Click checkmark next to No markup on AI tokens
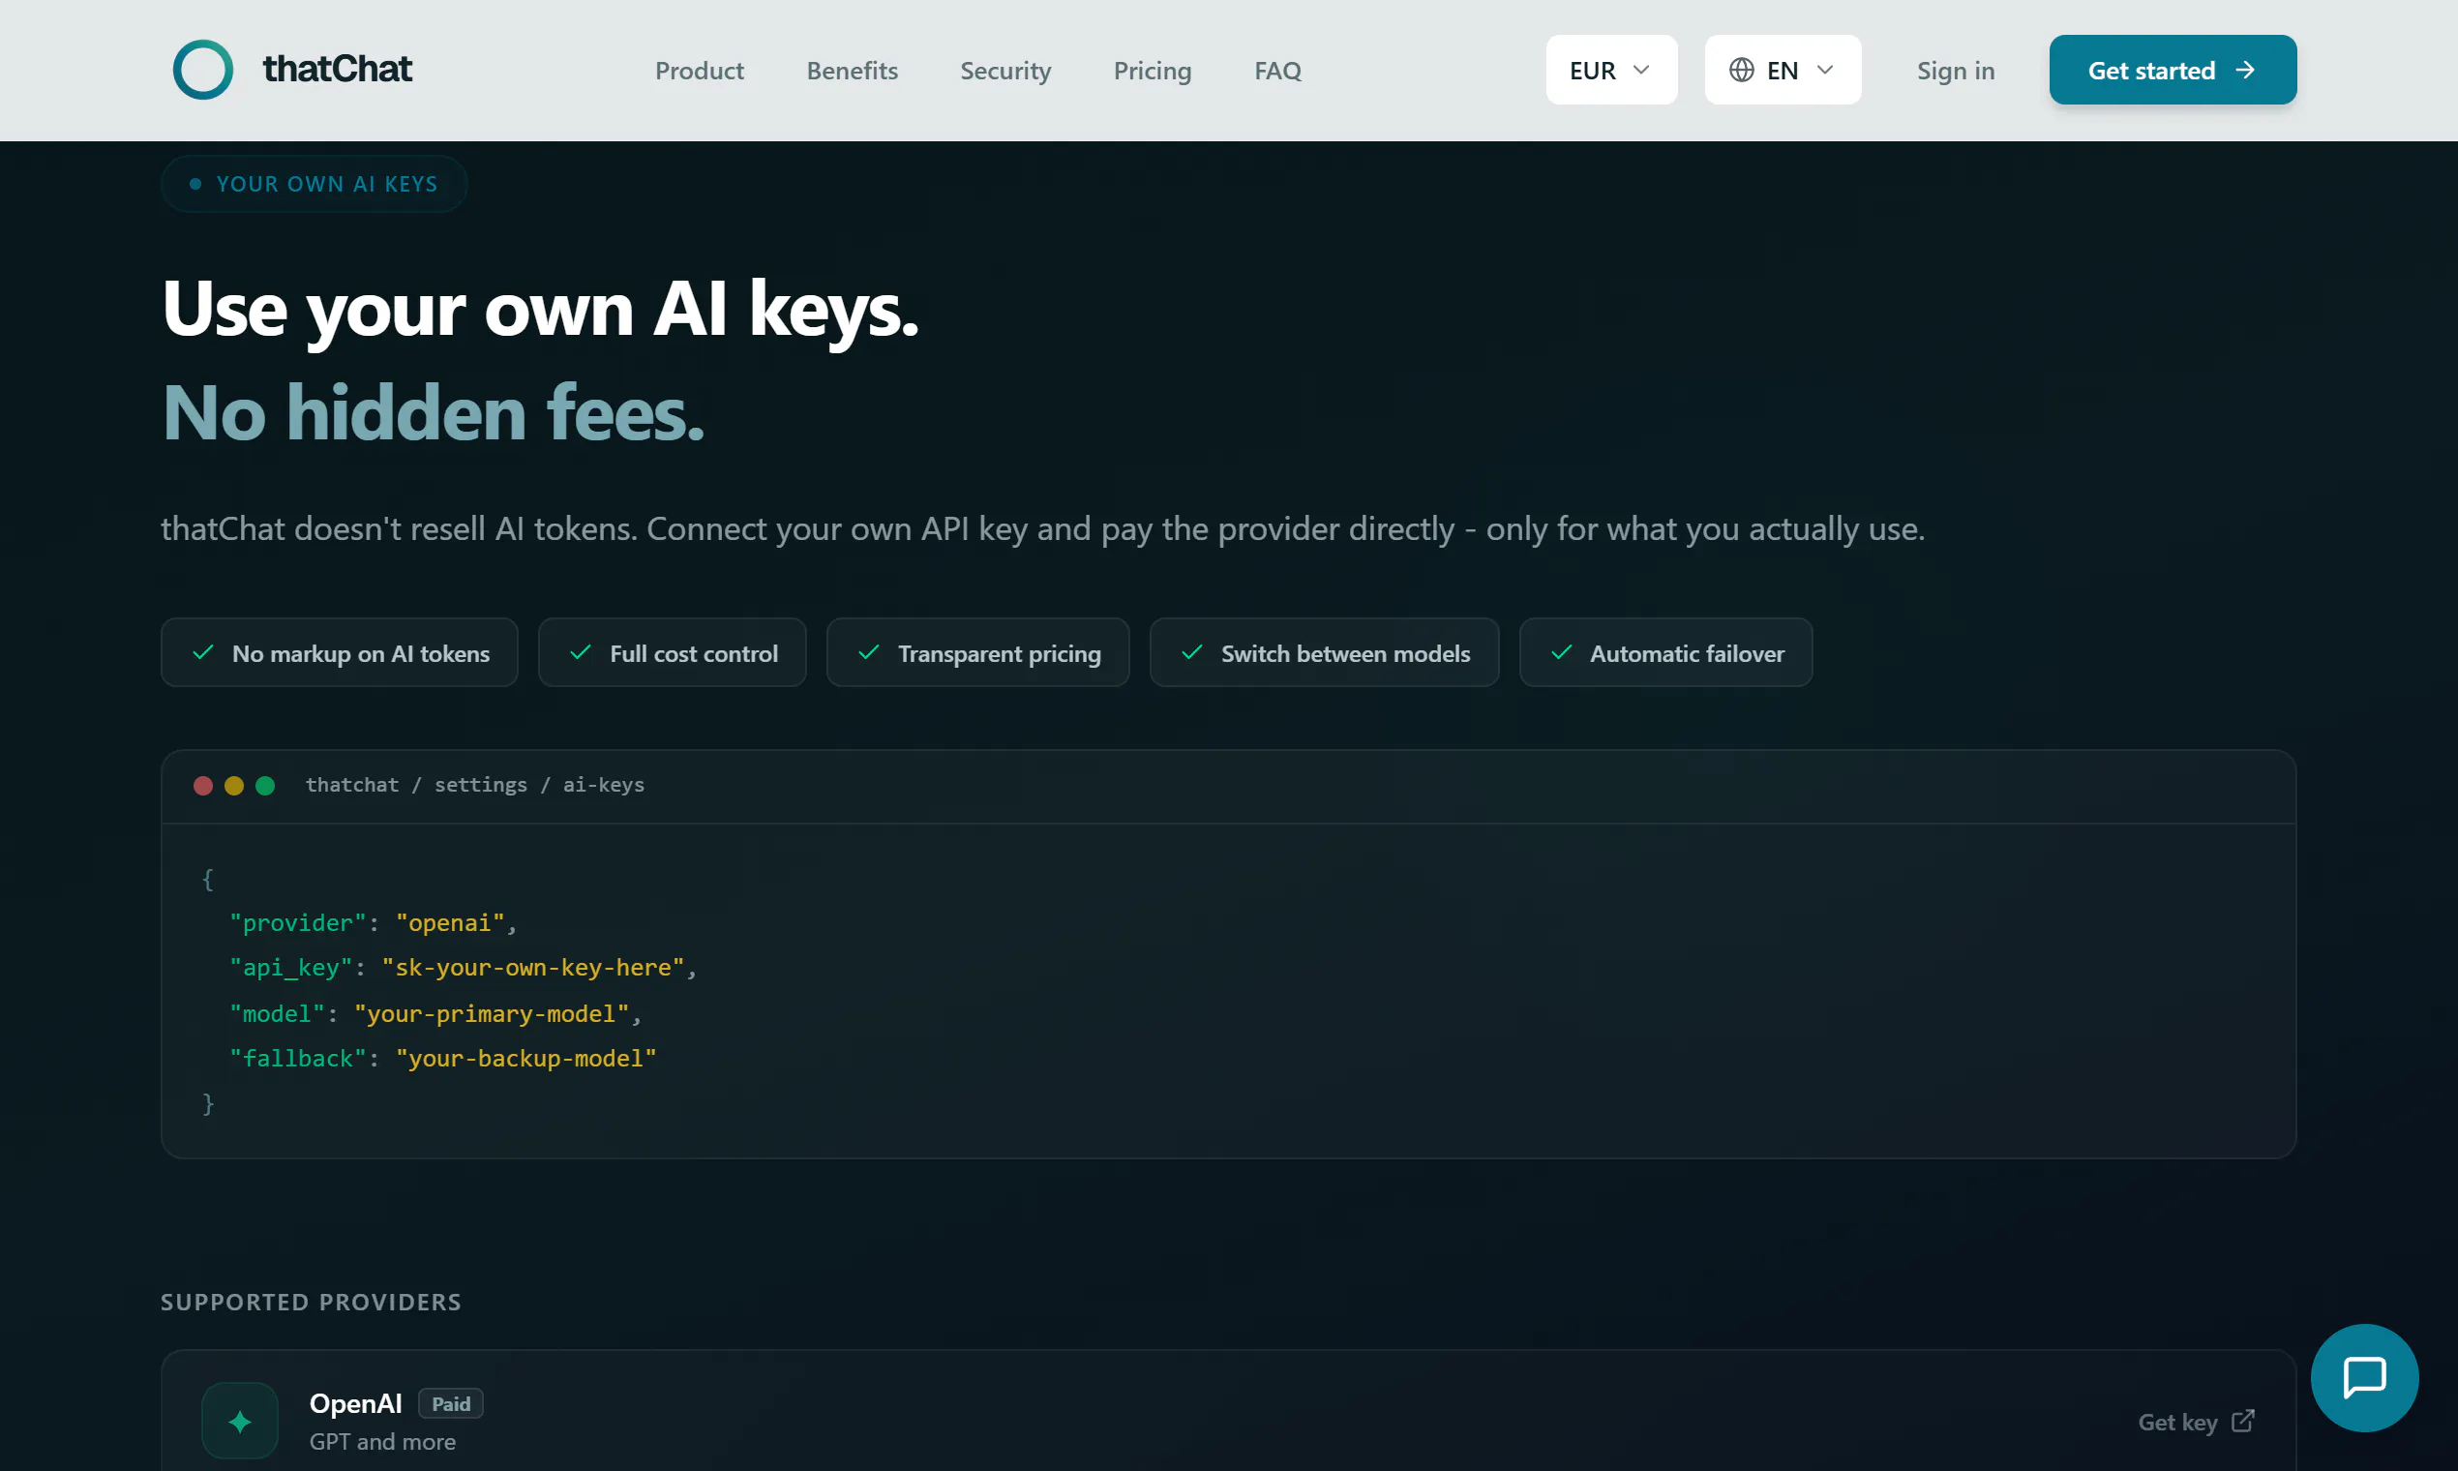This screenshot has height=1471, width=2458. (203, 652)
